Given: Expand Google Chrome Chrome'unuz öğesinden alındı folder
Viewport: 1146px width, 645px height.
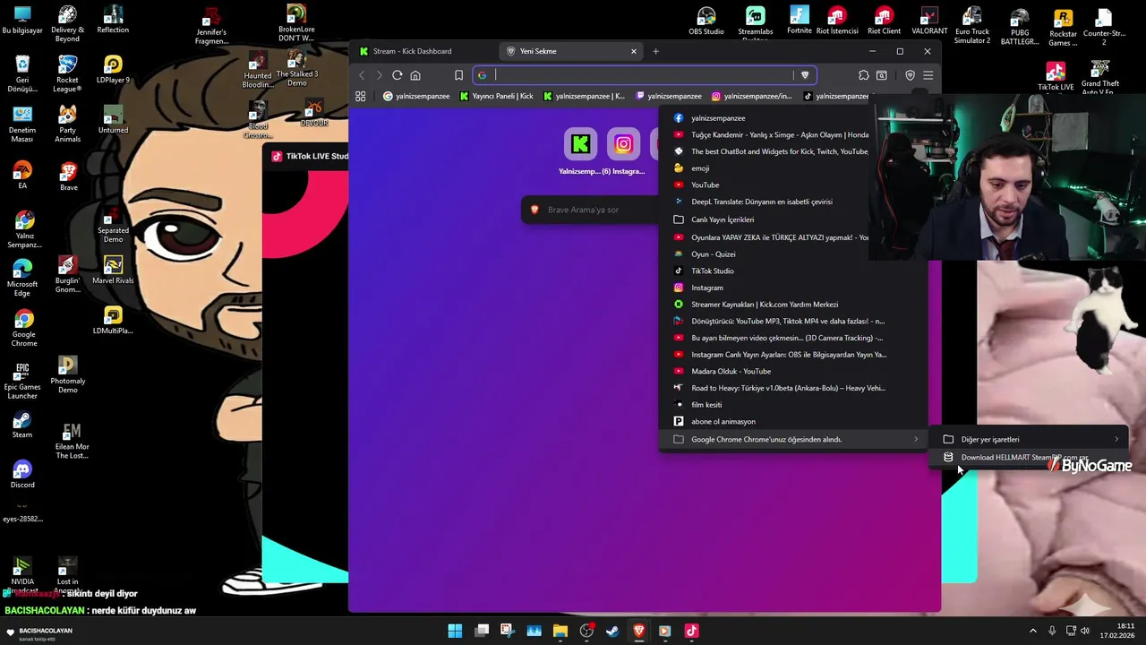Looking at the screenshot, I should point(795,440).
